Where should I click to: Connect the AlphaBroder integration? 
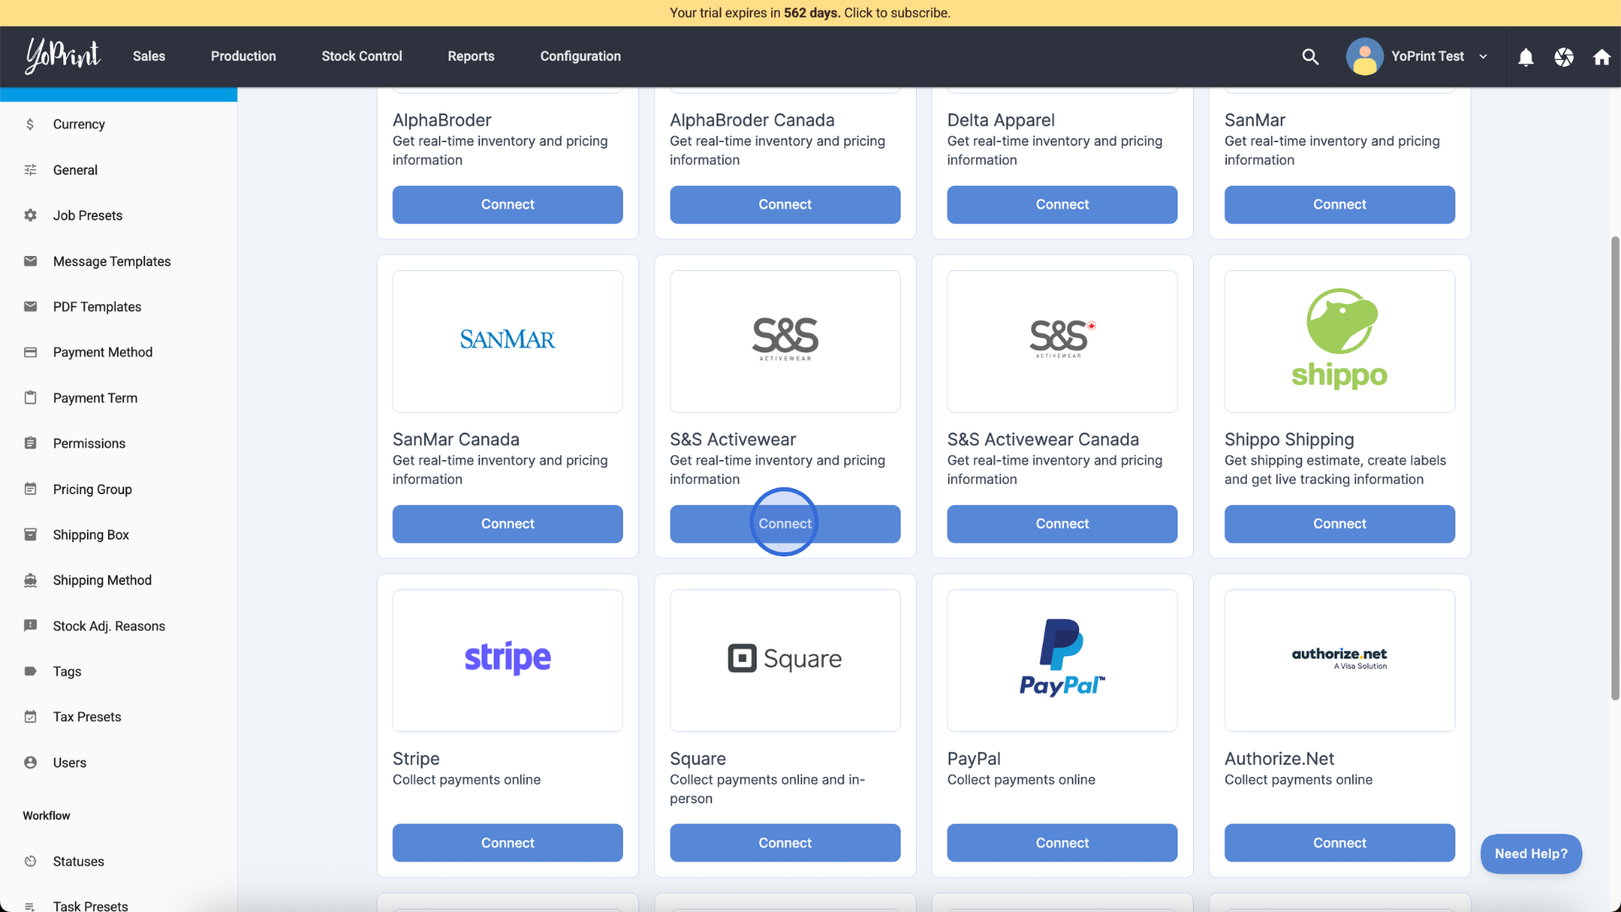(507, 204)
